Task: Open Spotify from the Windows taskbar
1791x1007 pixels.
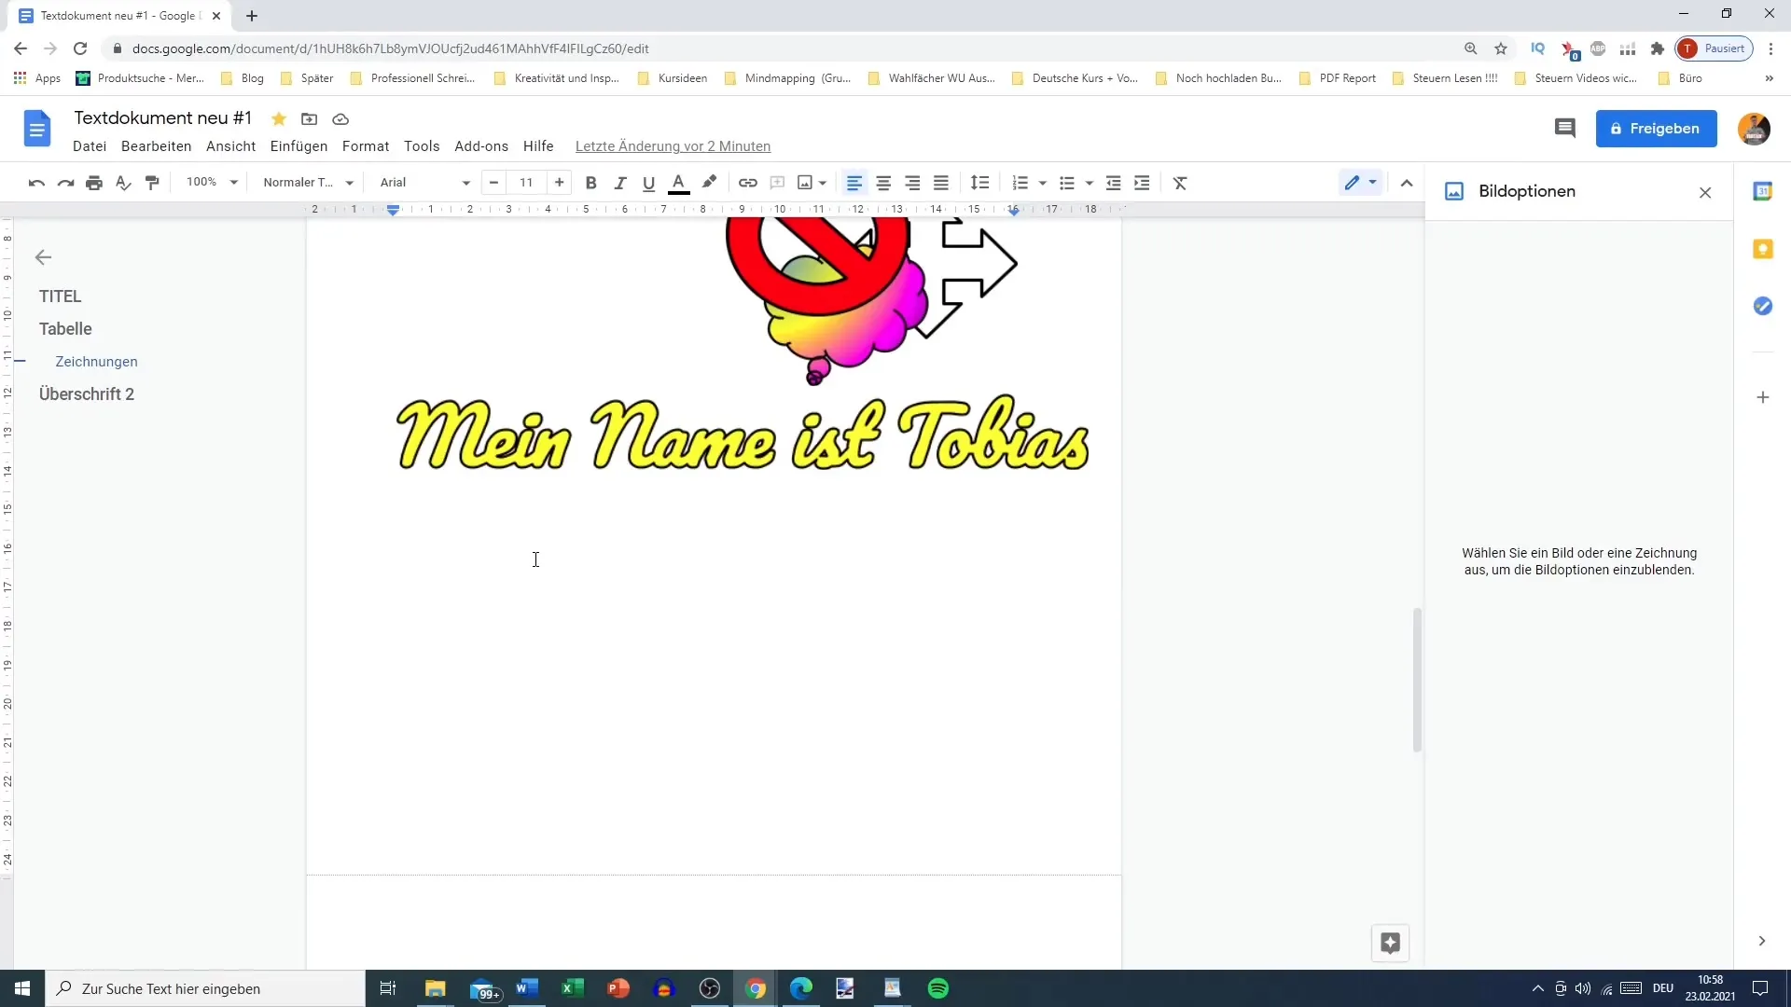Action: coord(938,988)
